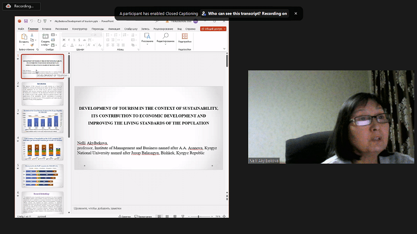Click the Paste (Вставить) clipboard icon
This screenshot has height=234, width=417.
coord(23,37)
